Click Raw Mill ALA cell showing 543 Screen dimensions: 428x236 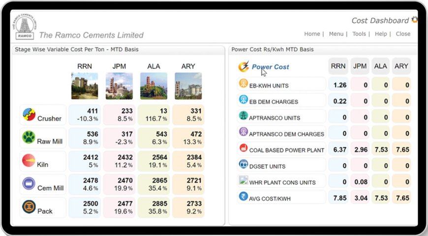pyautogui.click(x=153, y=138)
